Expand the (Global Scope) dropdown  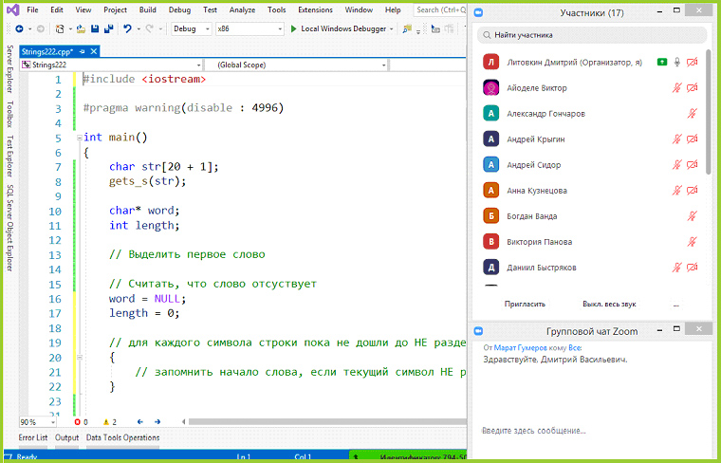coord(382,66)
